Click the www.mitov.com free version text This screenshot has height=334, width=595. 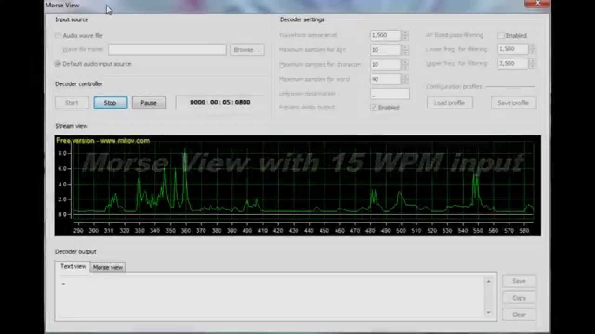pyautogui.click(x=103, y=141)
